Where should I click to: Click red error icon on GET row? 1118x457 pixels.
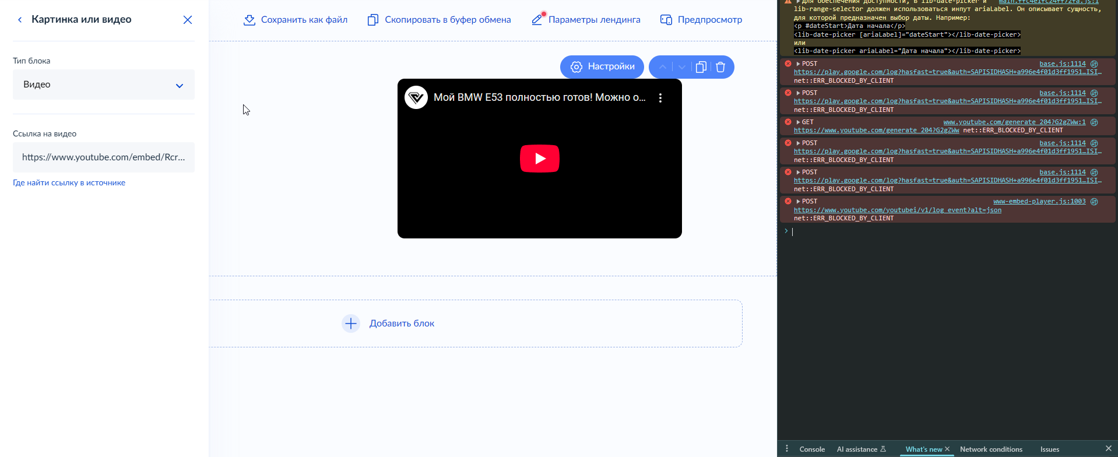pos(788,122)
